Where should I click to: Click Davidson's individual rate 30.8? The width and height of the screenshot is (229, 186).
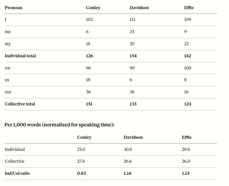(128, 149)
